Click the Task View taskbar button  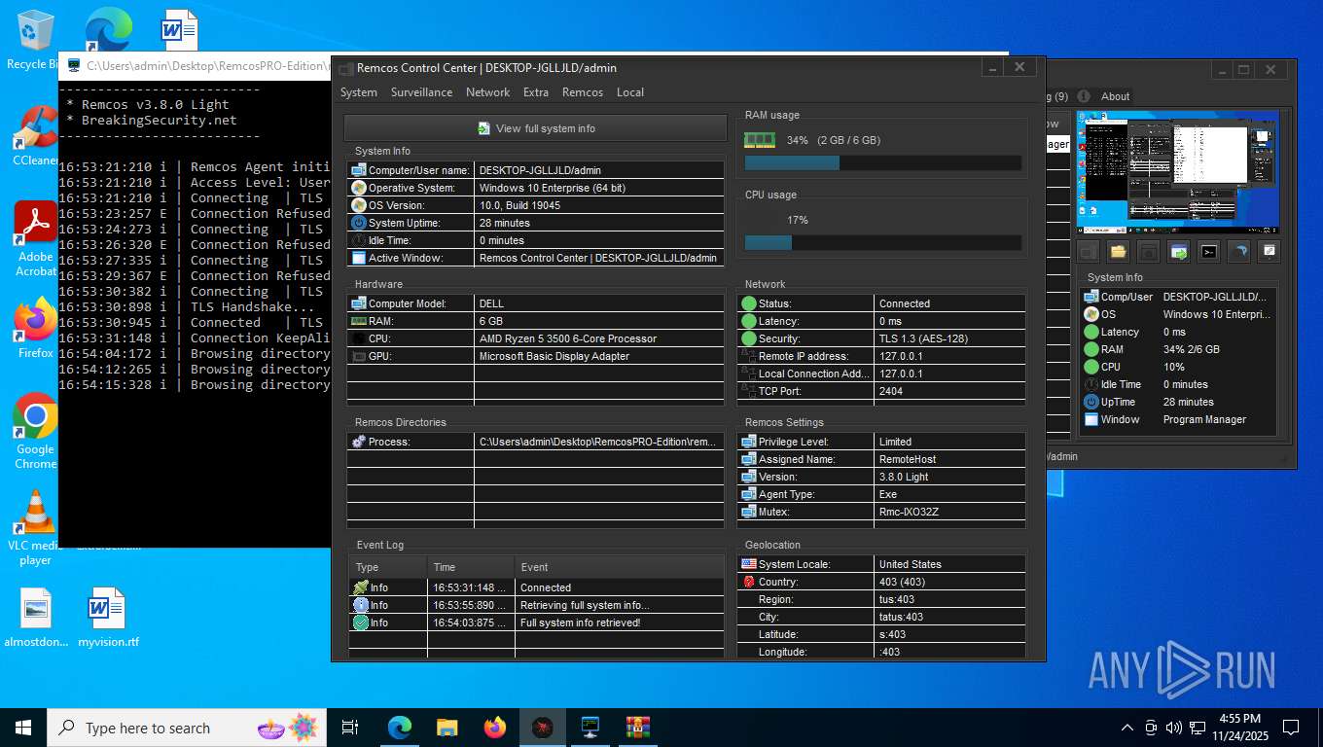(350, 728)
